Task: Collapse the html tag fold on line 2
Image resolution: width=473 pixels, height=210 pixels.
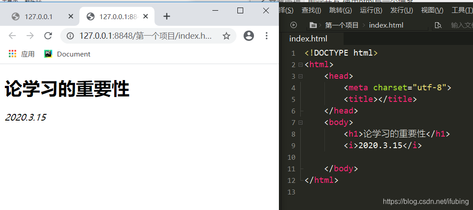Action: pos(300,65)
